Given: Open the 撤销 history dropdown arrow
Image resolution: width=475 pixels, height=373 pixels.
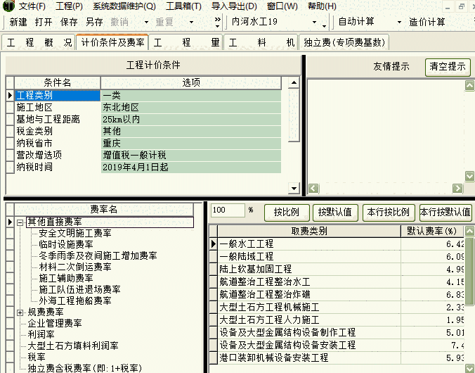Looking at the screenshot, I should [x=146, y=22].
